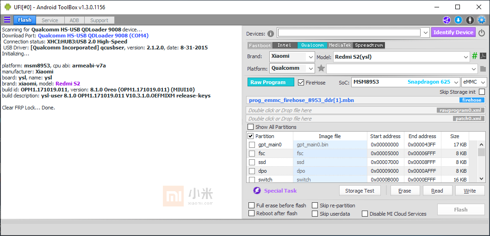Screen dimensions: 490x236
Task: Toggle the FireHose checkbox
Action: pyautogui.click(x=301, y=83)
